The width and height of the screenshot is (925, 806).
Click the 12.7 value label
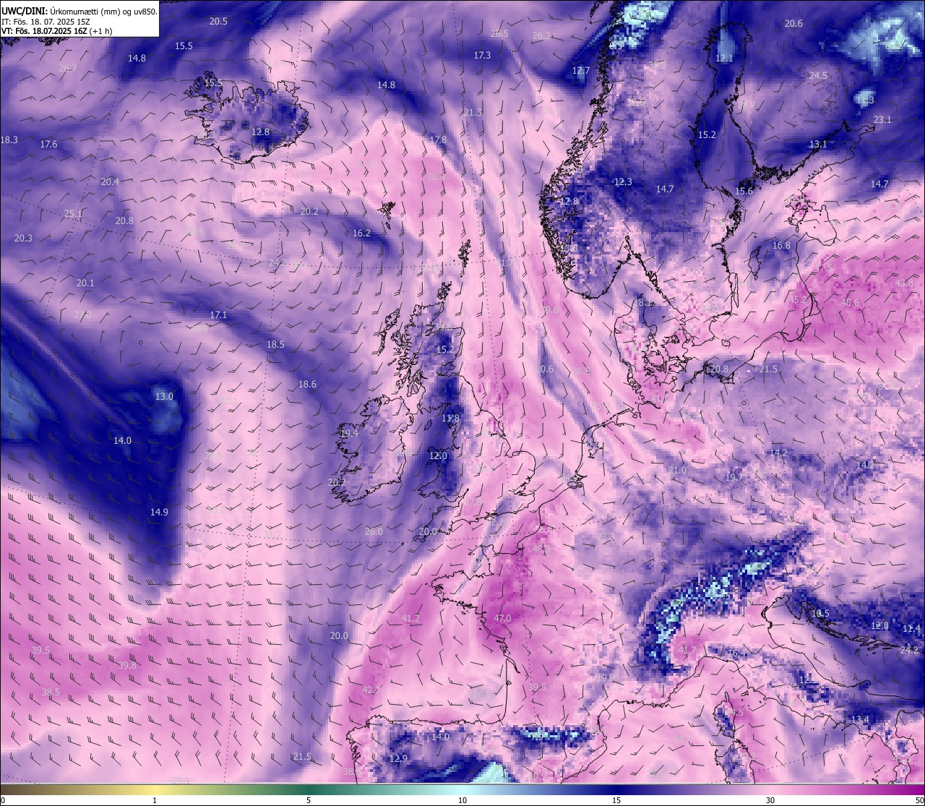click(x=580, y=70)
